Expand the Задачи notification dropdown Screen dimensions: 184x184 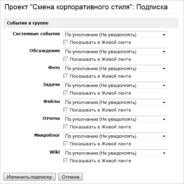[x=115, y=85]
